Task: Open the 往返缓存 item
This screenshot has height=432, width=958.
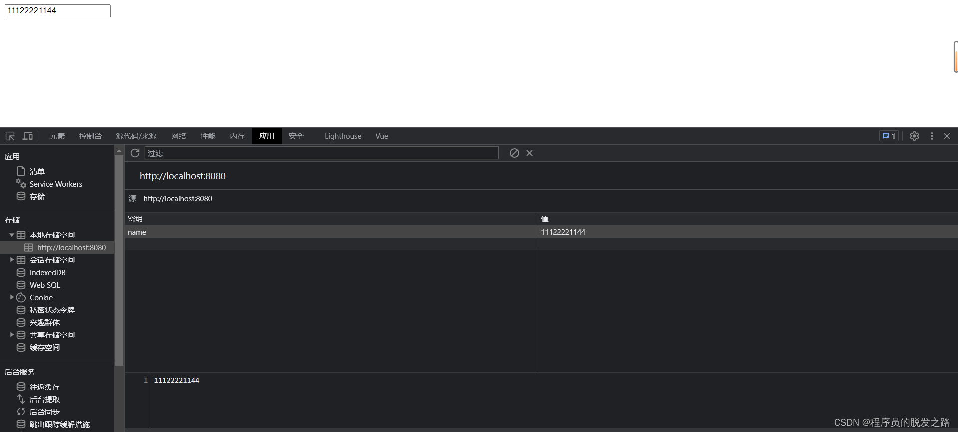Action: coord(44,387)
